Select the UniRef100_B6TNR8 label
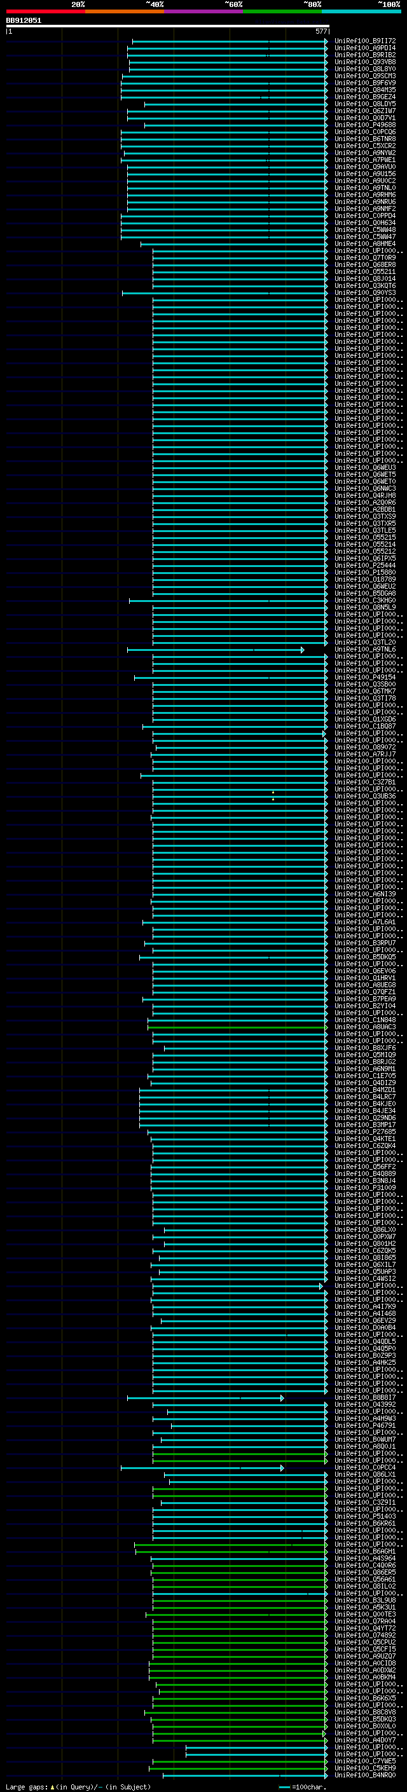Viewport: 407px width, 1792px height. tap(364, 139)
